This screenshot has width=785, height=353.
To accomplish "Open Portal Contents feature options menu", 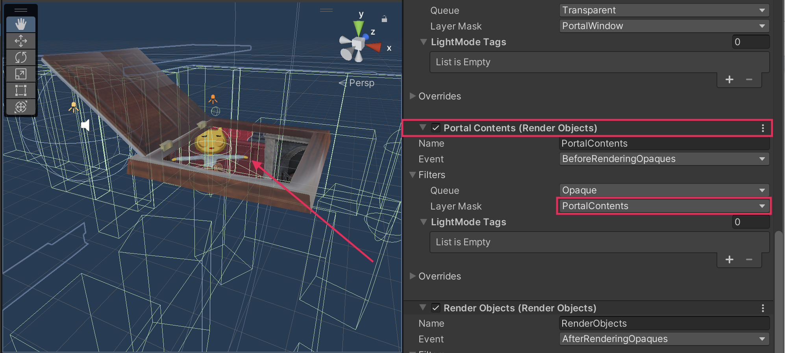I will point(763,128).
